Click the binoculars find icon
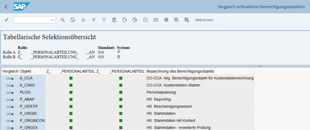The height and width of the screenshot is (130, 310). click(73, 20)
